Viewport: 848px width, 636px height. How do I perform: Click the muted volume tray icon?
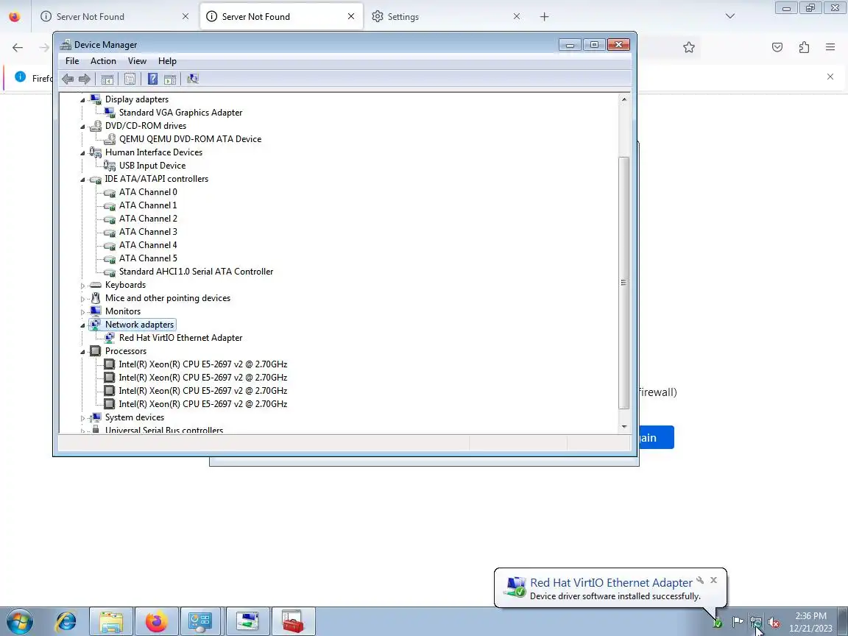point(774,623)
